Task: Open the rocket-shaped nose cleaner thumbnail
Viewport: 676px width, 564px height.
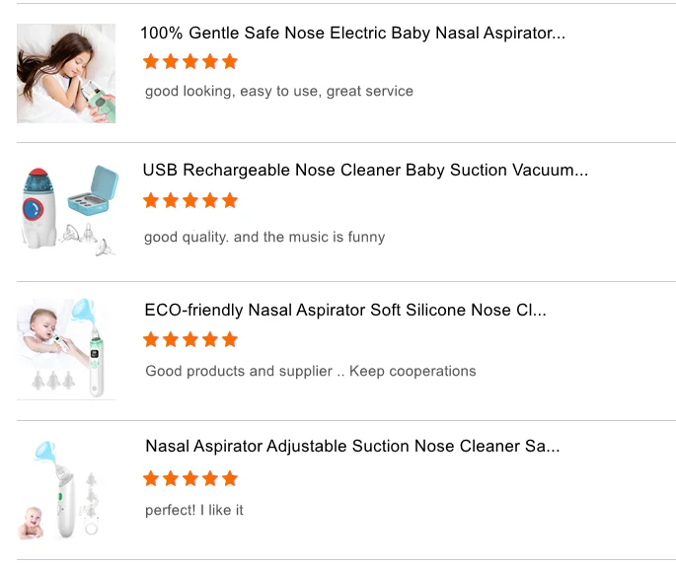Action: pyautogui.click(x=68, y=212)
